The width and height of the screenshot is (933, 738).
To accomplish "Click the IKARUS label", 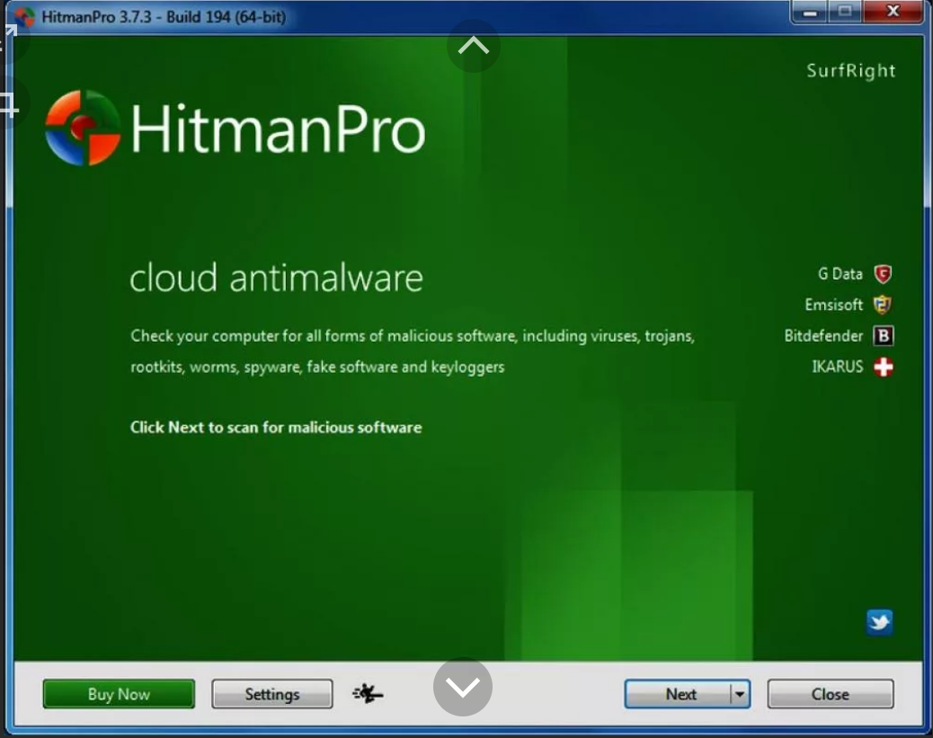I will 837,367.
